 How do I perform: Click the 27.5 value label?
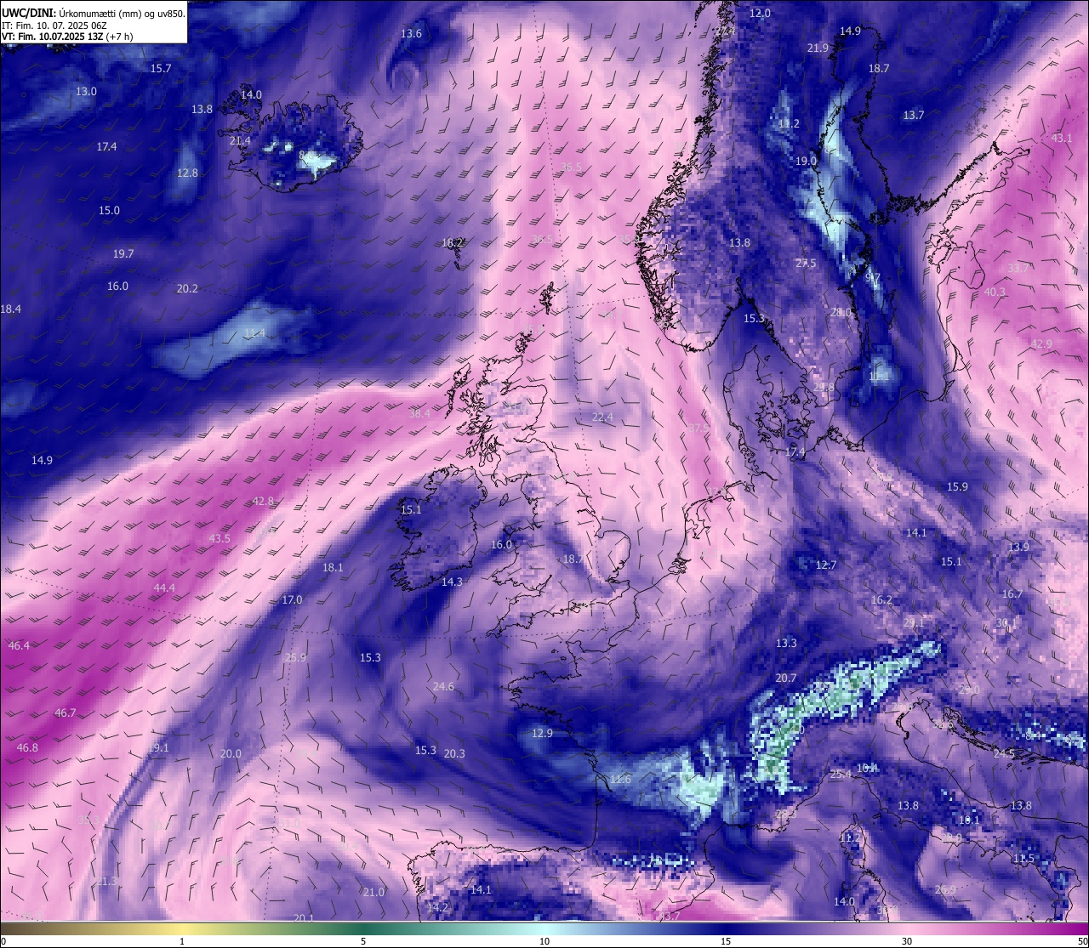pyautogui.click(x=806, y=263)
